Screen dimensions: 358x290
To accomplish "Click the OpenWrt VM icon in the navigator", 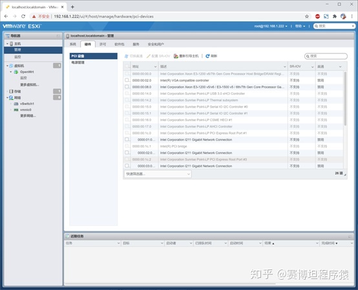I will coord(16,72).
